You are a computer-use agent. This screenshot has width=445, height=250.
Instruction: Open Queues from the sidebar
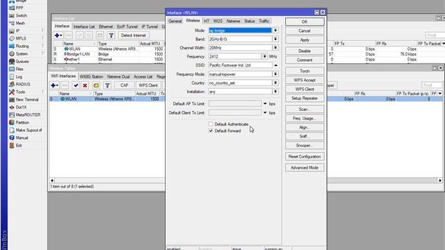(22, 62)
